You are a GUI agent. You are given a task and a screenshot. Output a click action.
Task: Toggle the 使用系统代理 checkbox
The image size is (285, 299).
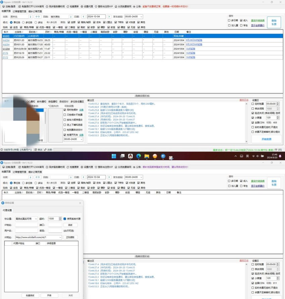pyautogui.click(x=65, y=219)
